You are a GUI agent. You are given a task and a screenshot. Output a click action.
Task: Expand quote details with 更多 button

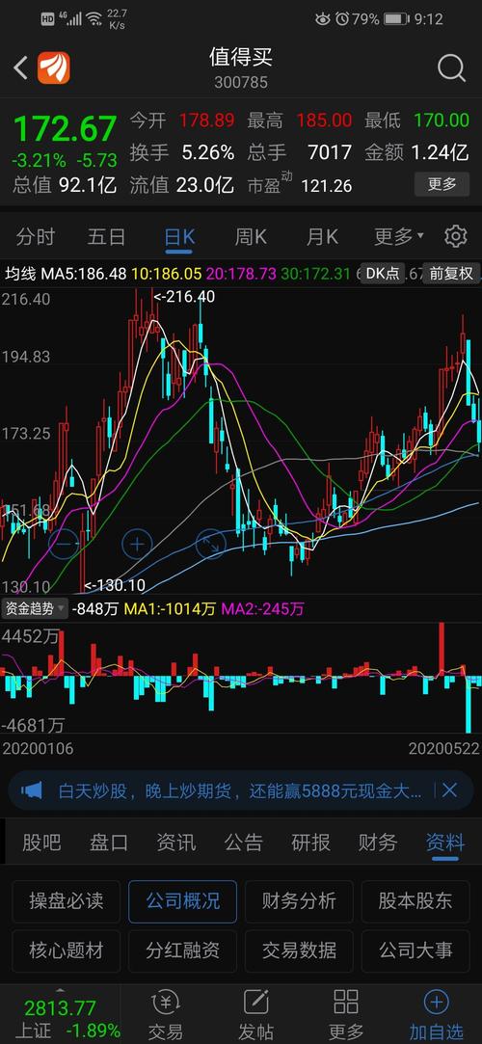[x=442, y=184]
